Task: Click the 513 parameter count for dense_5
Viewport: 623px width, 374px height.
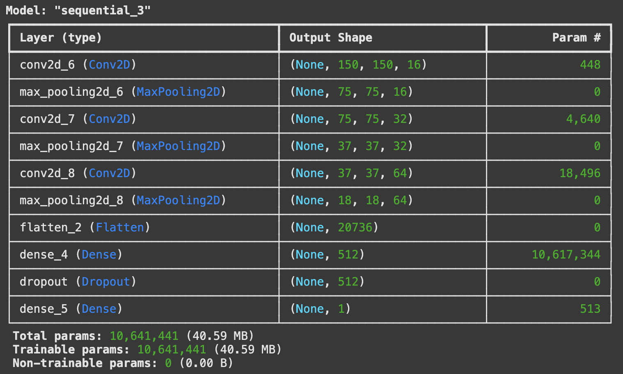Action: click(x=590, y=309)
